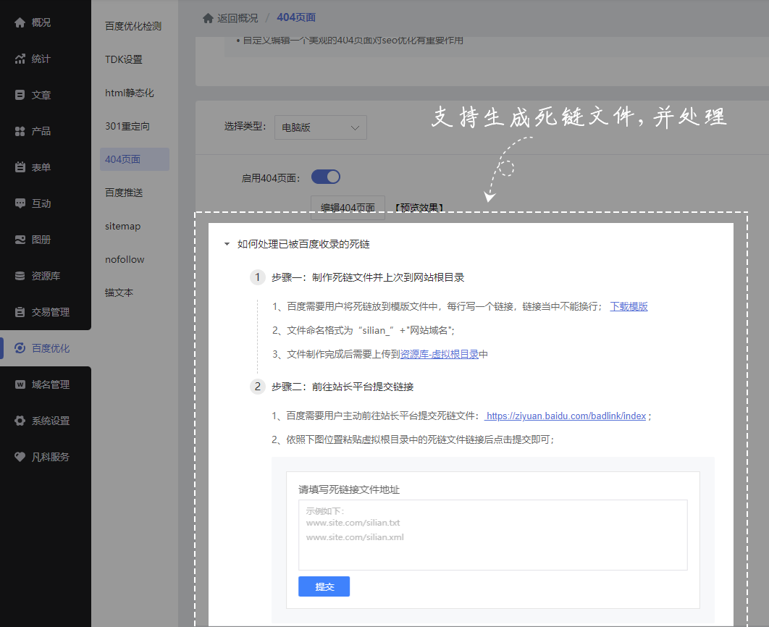
Task: Open the 产品 product grid icon
Action: tap(20, 131)
